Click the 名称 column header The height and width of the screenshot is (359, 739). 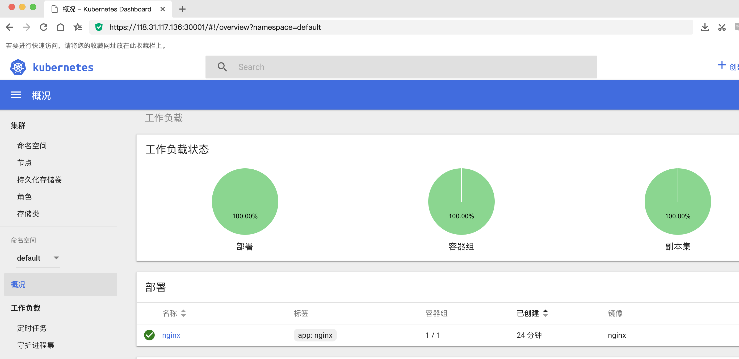click(170, 313)
